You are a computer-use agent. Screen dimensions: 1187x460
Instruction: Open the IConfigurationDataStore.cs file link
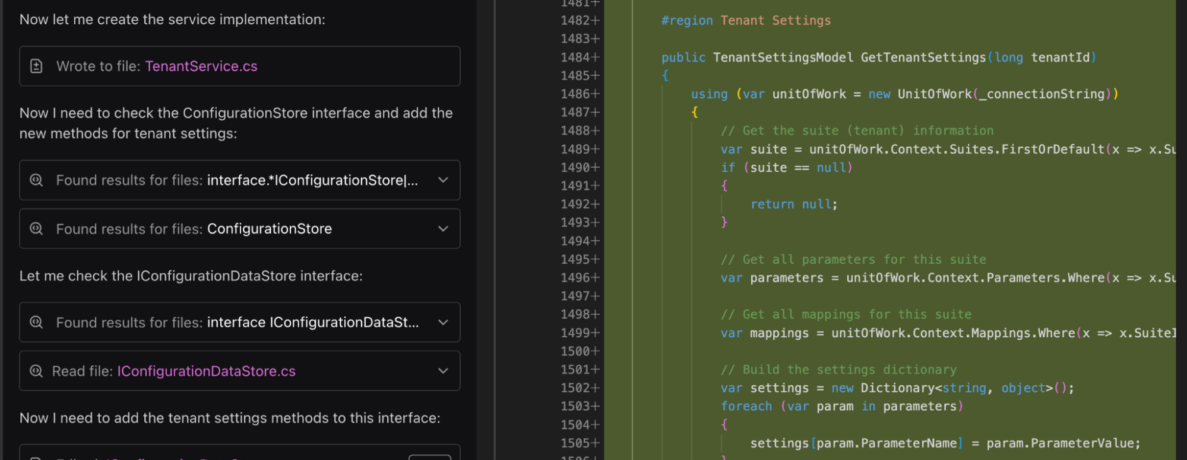(206, 371)
